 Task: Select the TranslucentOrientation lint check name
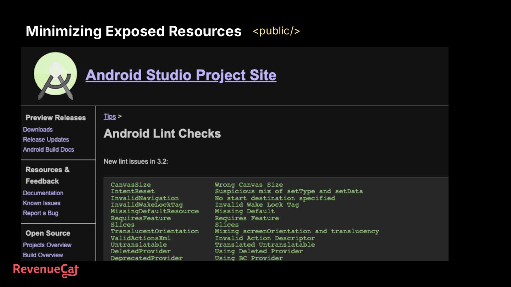[x=155, y=231]
